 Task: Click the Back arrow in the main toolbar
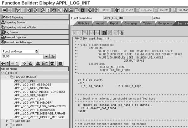(x=4, y=10)
